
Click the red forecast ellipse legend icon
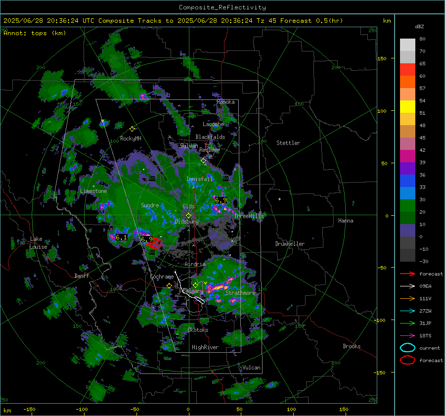pos(407,360)
